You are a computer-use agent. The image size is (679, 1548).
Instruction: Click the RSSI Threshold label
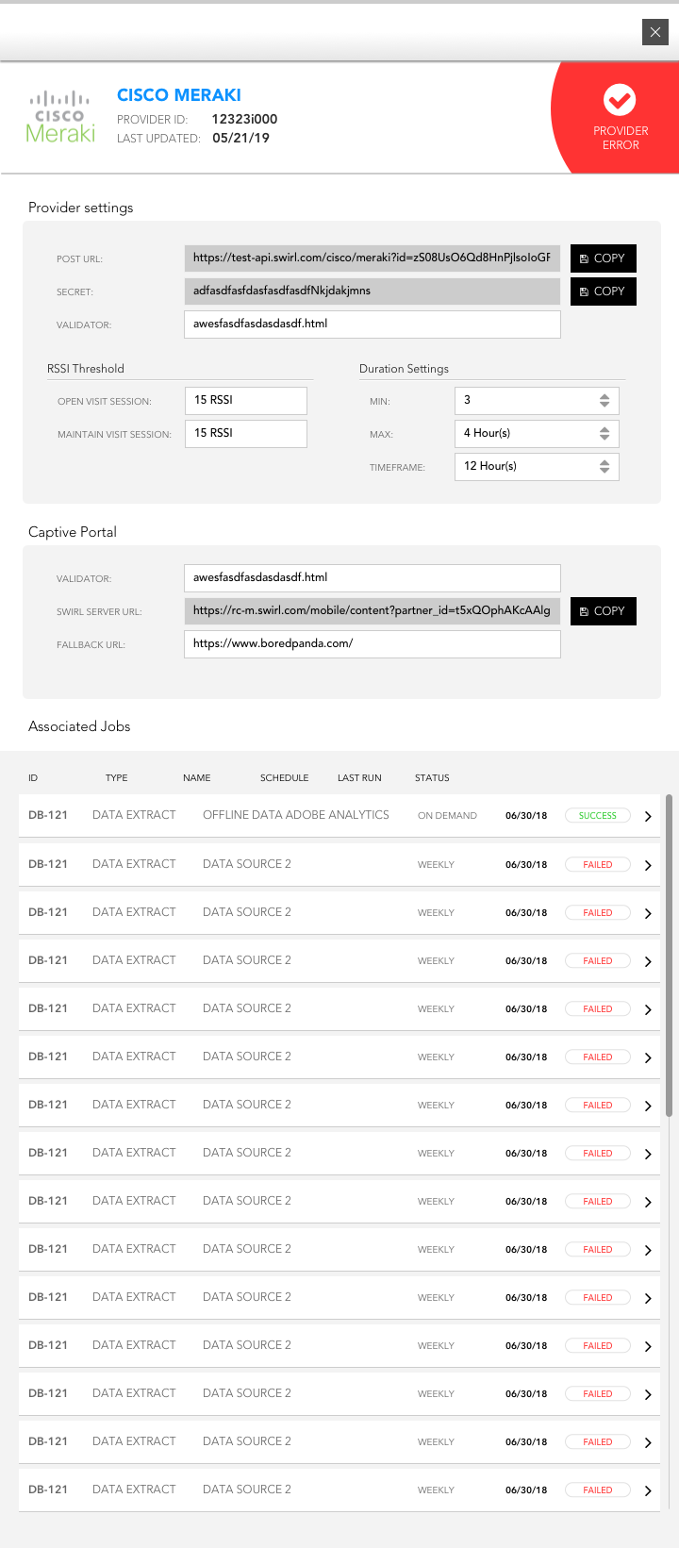(86, 369)
